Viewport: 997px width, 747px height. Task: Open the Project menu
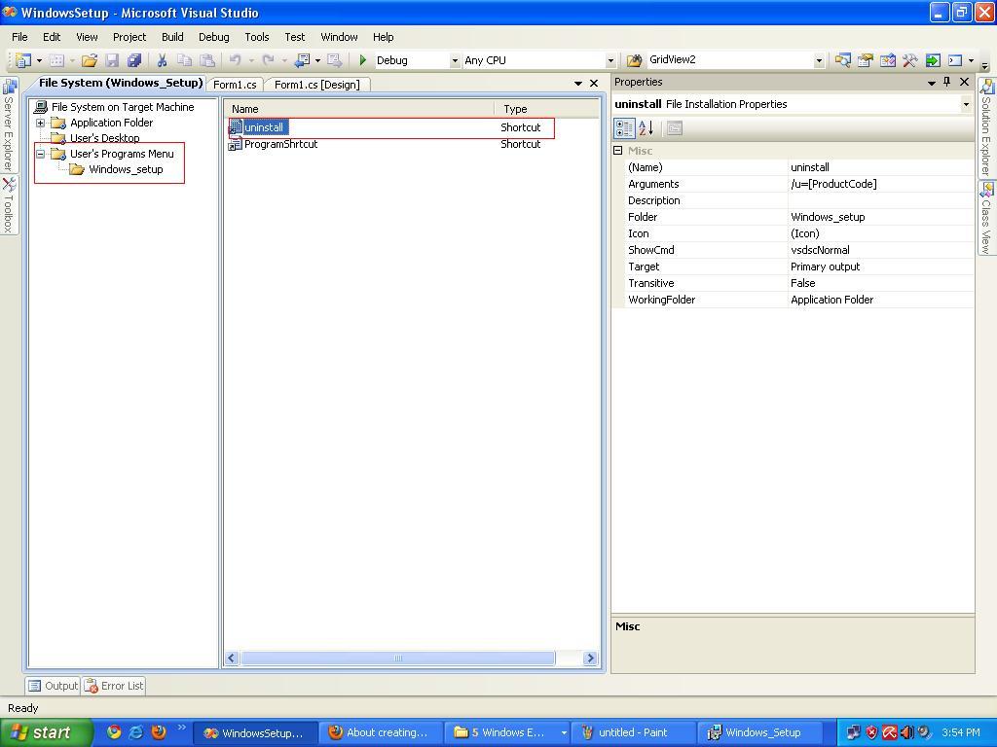[x=129, y=37]
